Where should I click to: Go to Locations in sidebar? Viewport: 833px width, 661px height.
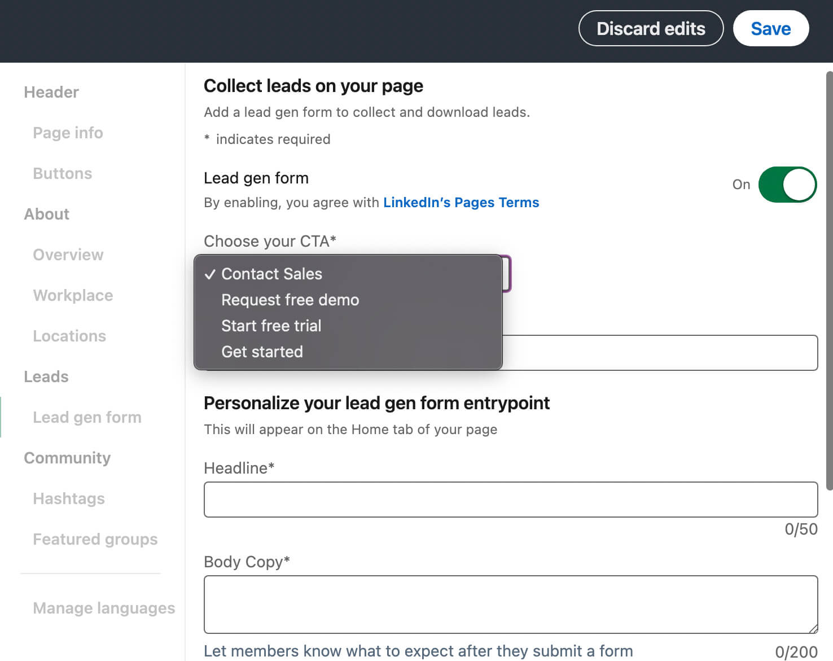[69, 336]
